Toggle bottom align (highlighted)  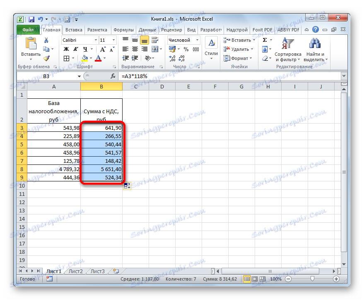[145, 40]
